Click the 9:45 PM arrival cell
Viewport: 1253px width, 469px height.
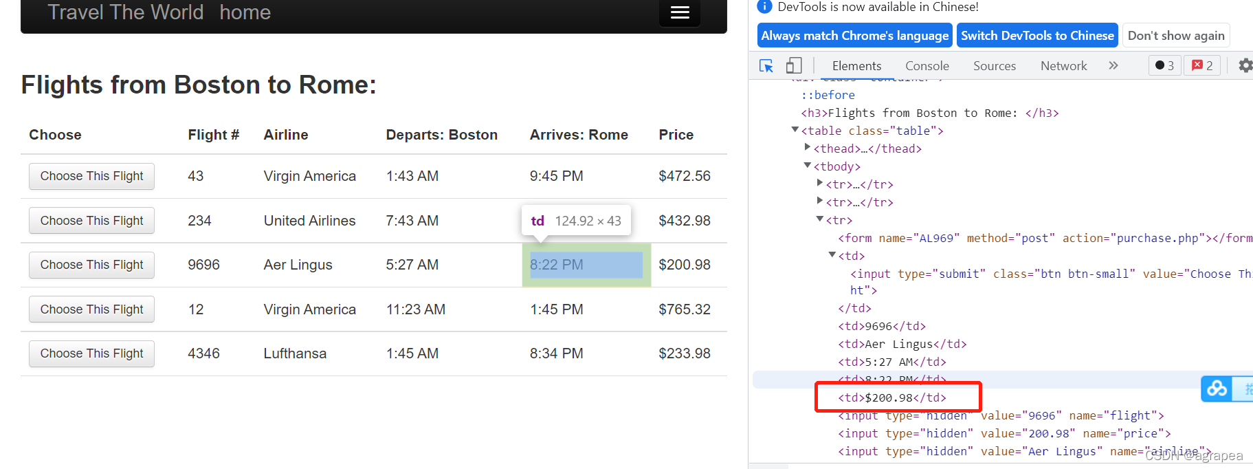click(x=556, y=176)
